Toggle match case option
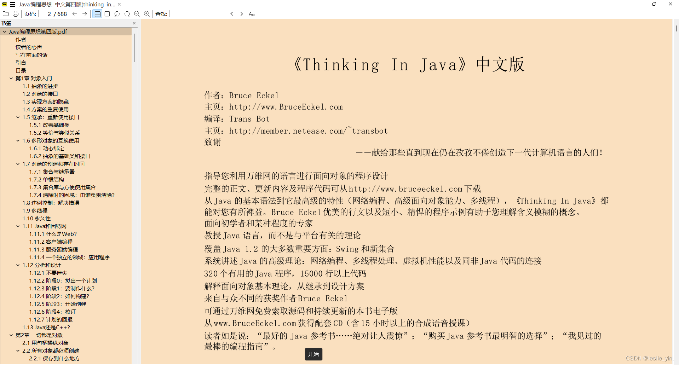 (x=252, y=14)
